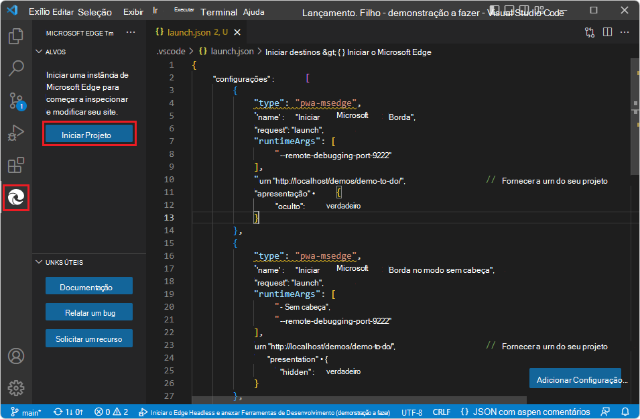Open the Editar menu

click(63, 12)
